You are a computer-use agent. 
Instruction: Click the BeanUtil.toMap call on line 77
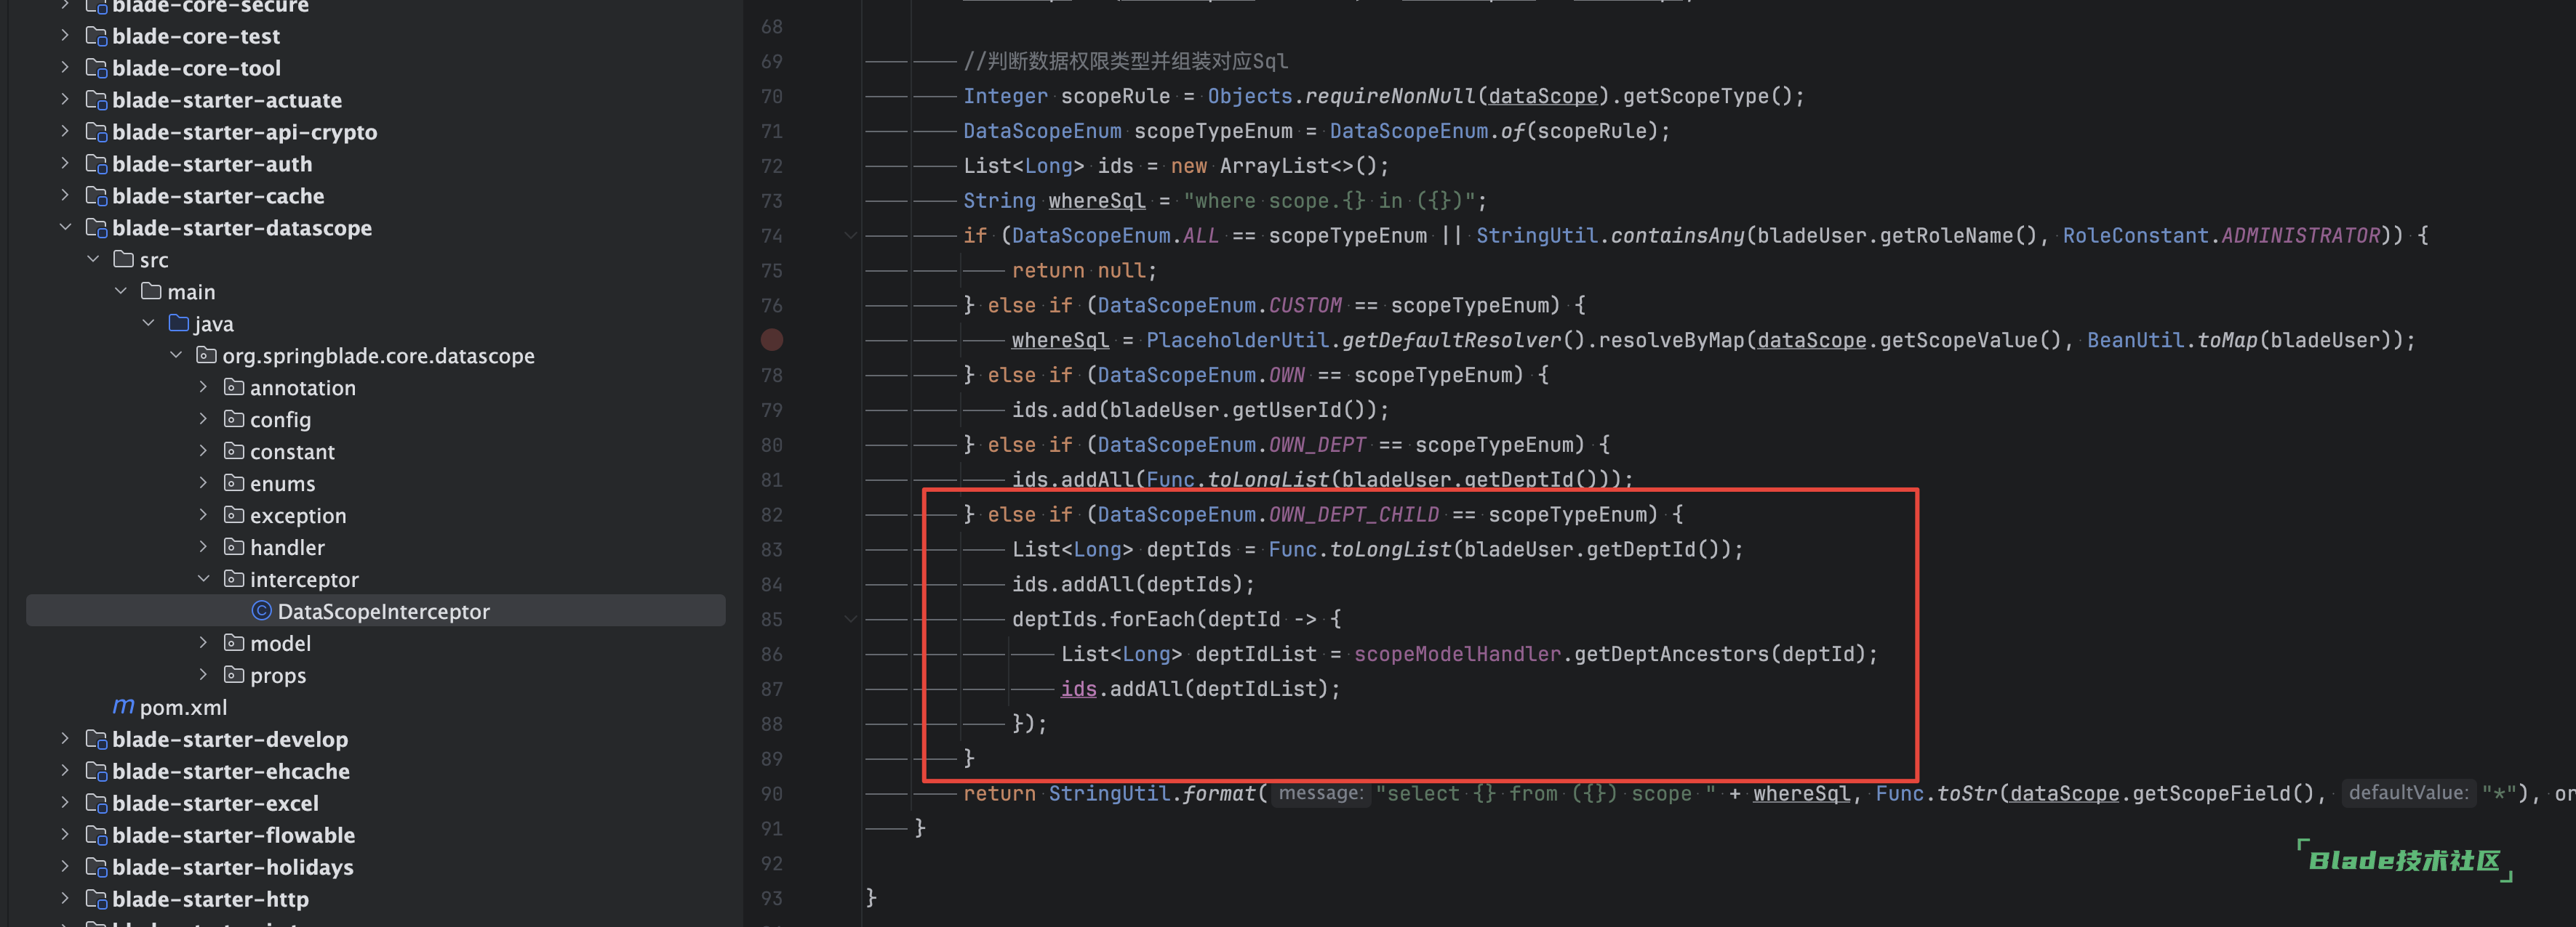2171,341
